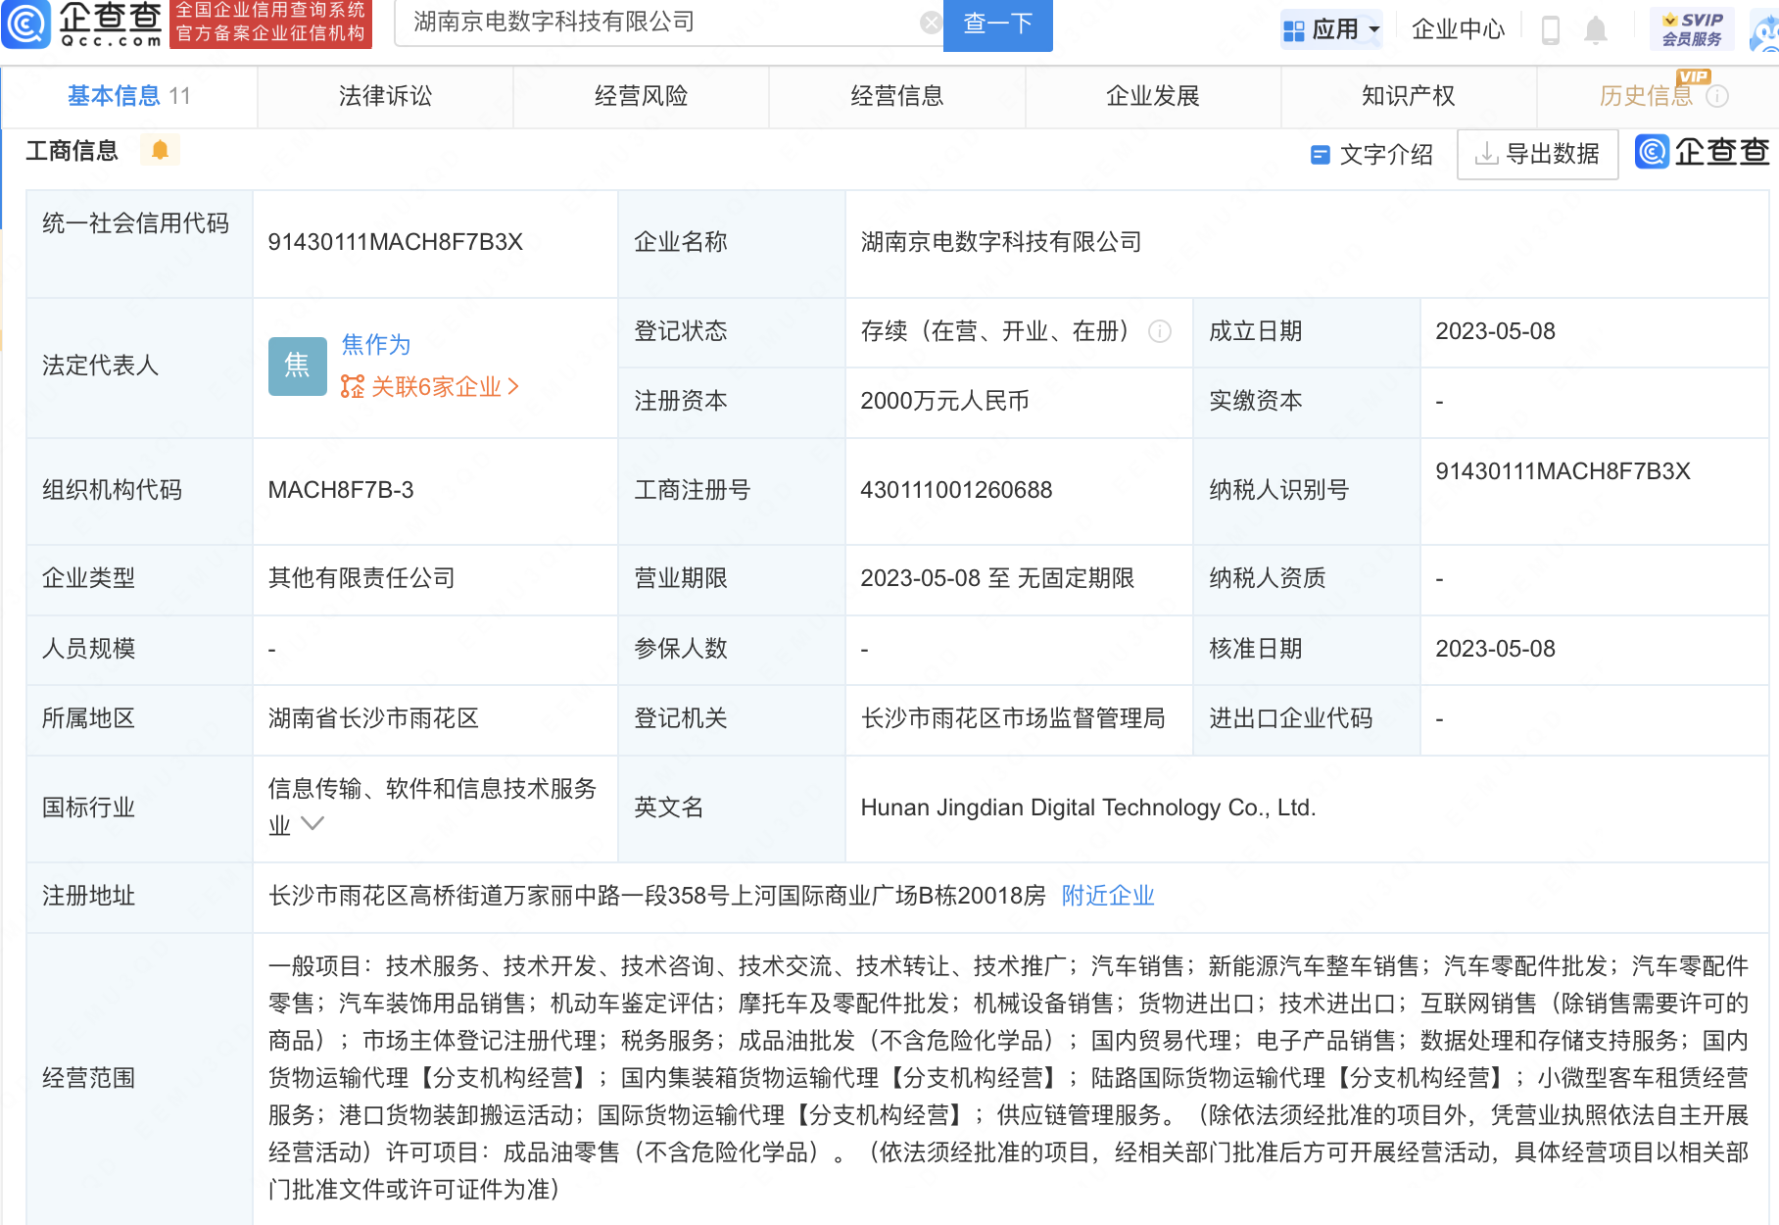Switch to the 法律诉讼 tab
1779x1225 pixels.
[385, 96]
